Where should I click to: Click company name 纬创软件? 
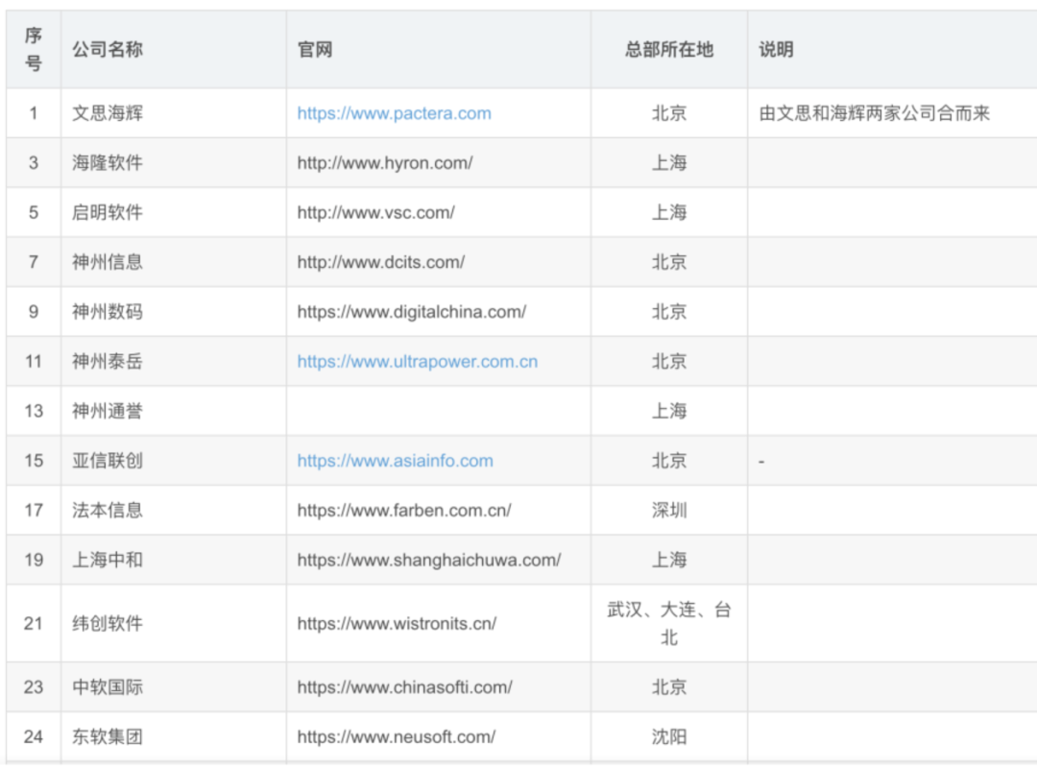tap(108, 624)
